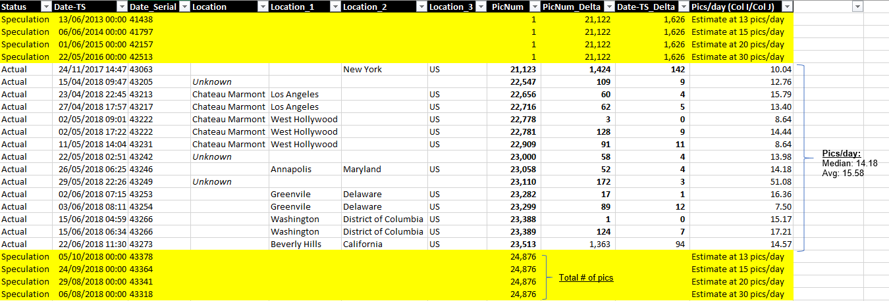Select the PicNum cell 23,513
Image resolution: width=889 pixels, height=301 pixels.
pos(513,244)
